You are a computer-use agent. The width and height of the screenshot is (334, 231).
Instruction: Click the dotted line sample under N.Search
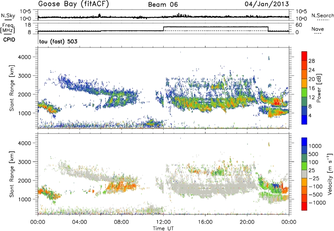coord(323,20)
